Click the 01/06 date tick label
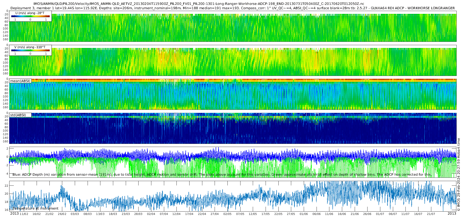The image size is (461, 218). tap(304, 214)
